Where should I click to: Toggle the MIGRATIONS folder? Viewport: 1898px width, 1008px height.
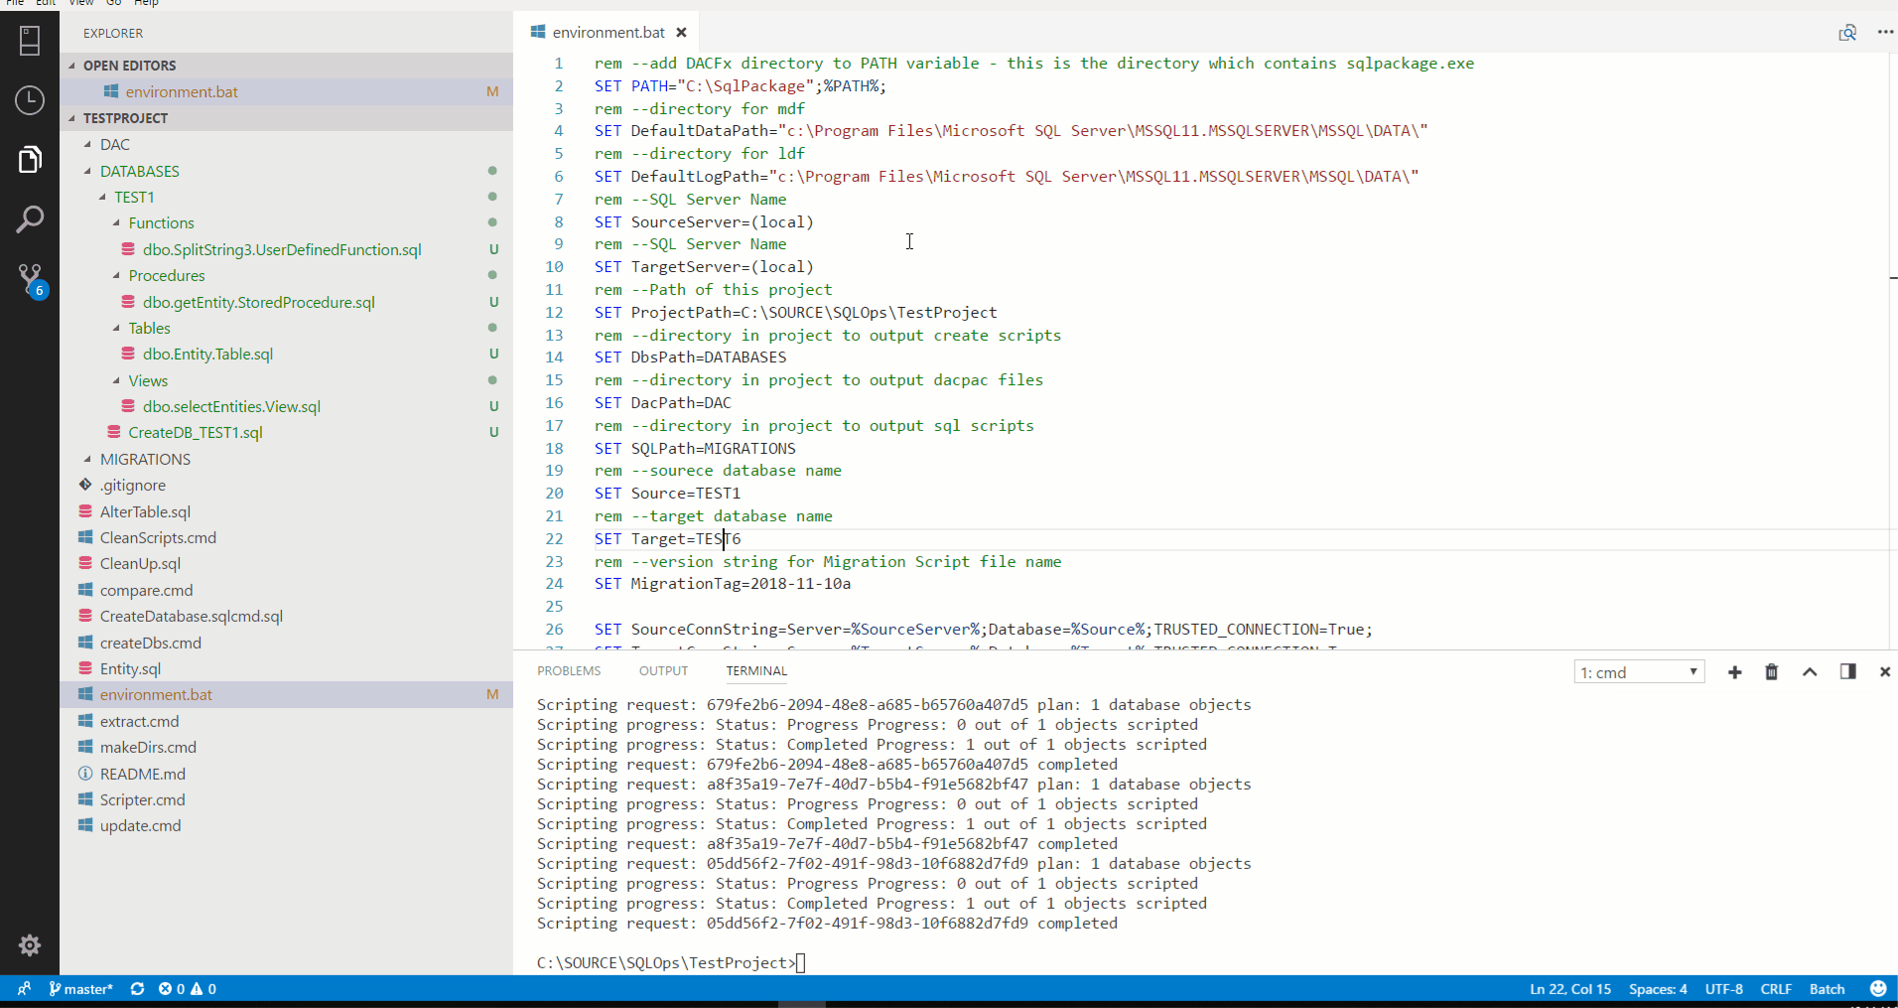[287, 460]
